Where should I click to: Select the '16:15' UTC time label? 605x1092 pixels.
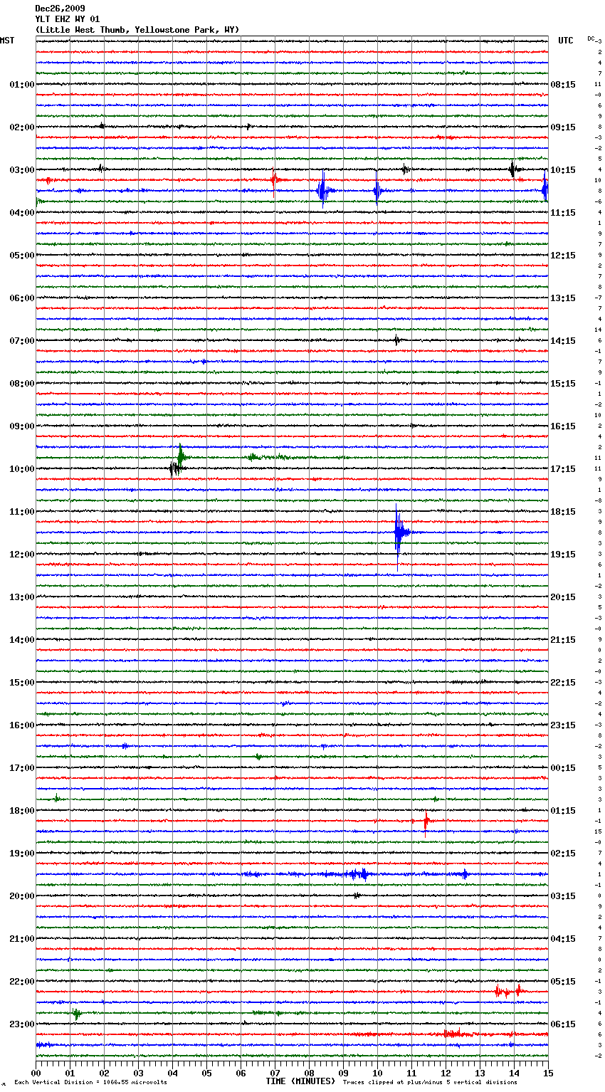(563, 426)
